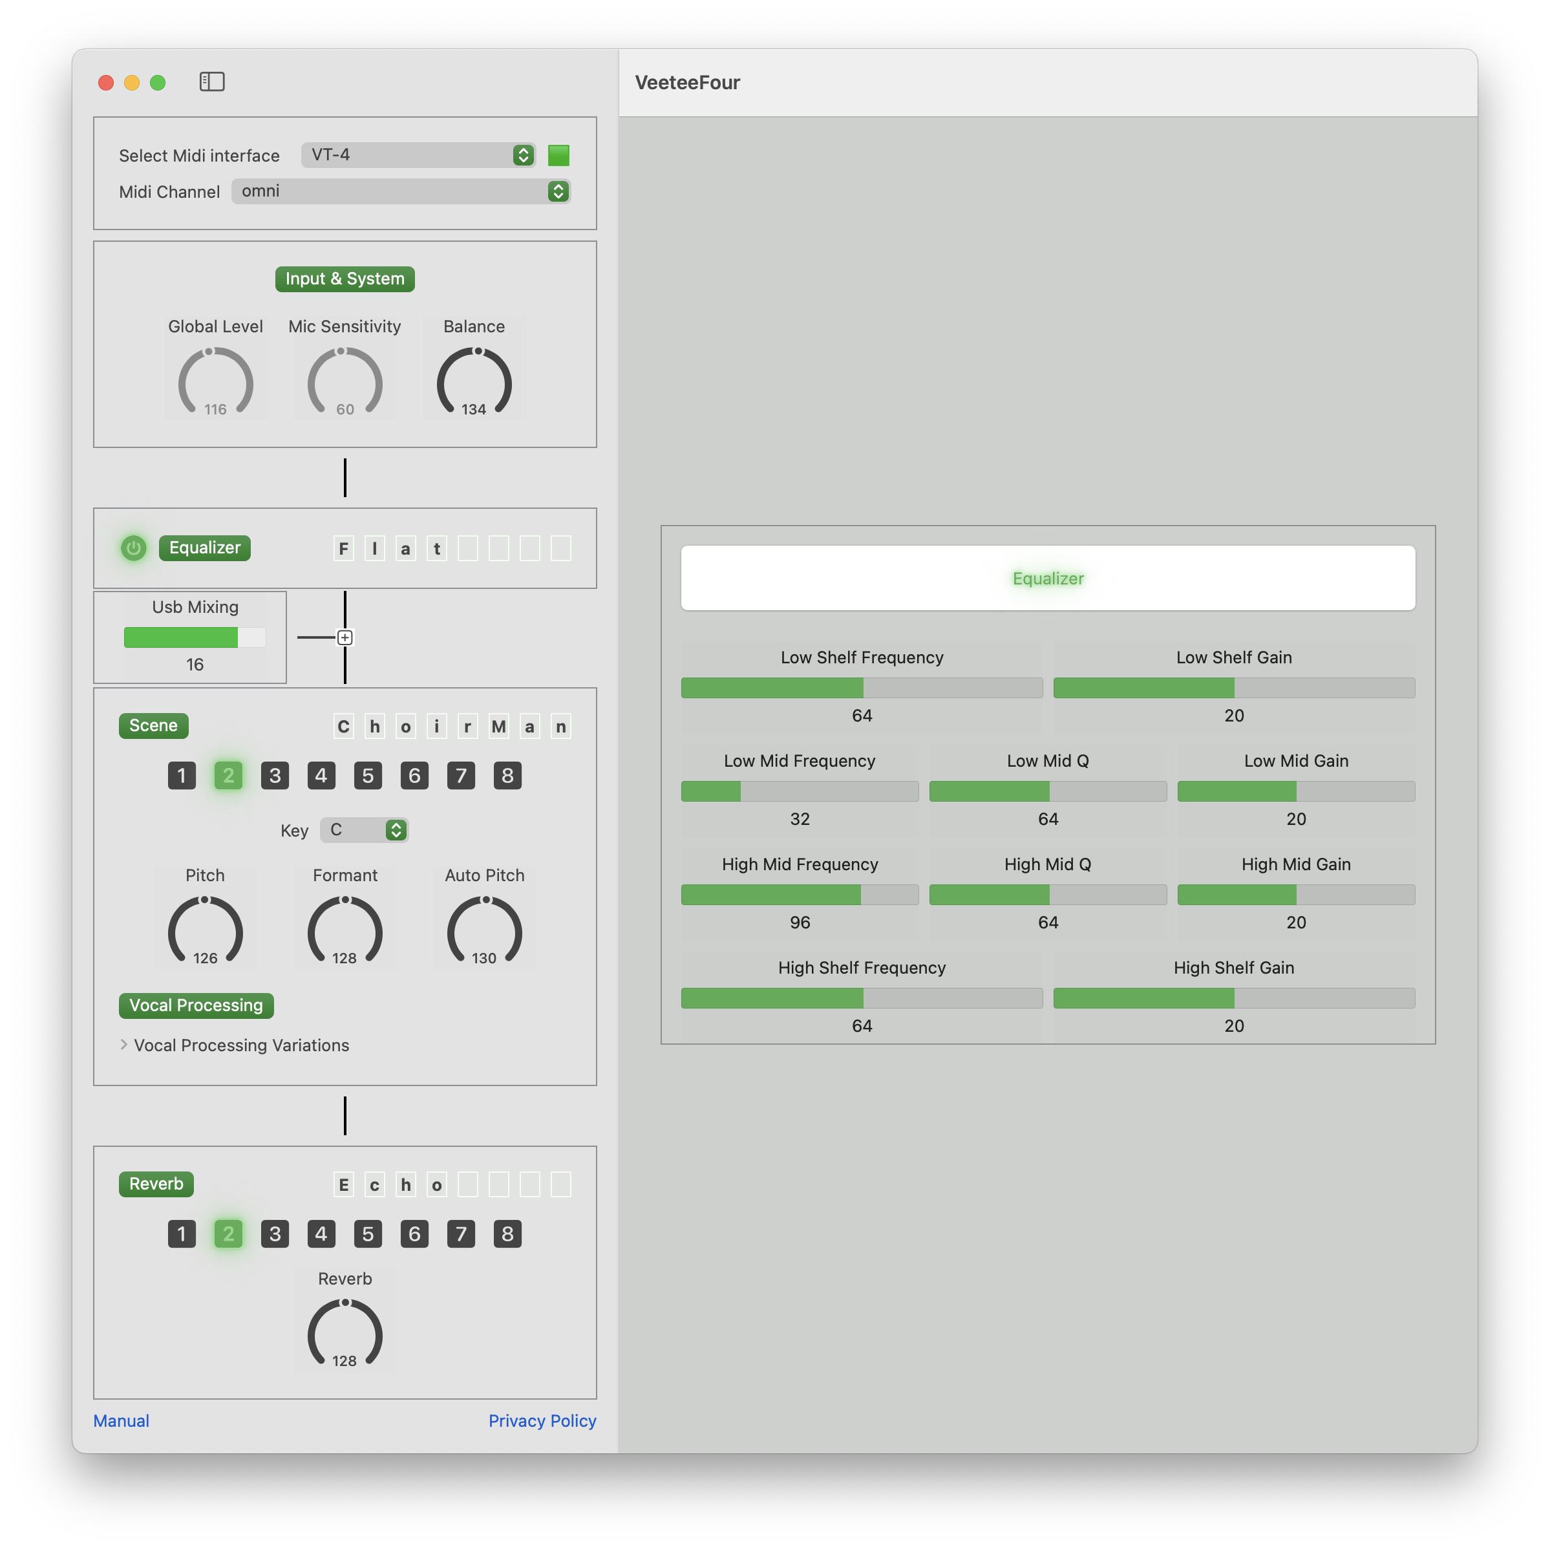This screenshot has width=1550, height=1549.
Task: Open the Select Midi interface dropdown
Action: pyautogui.click(x=526, y=153)
